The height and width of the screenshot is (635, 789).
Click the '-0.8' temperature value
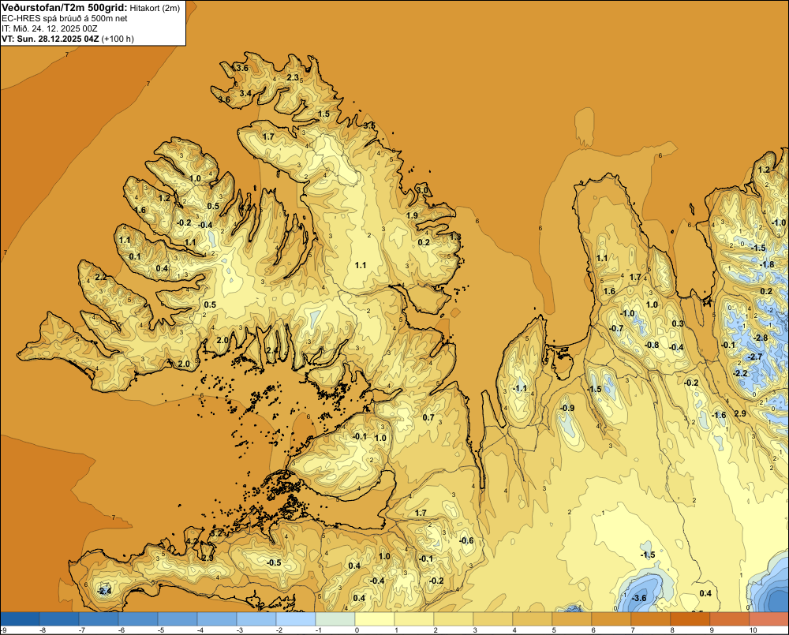pos(652,345)
